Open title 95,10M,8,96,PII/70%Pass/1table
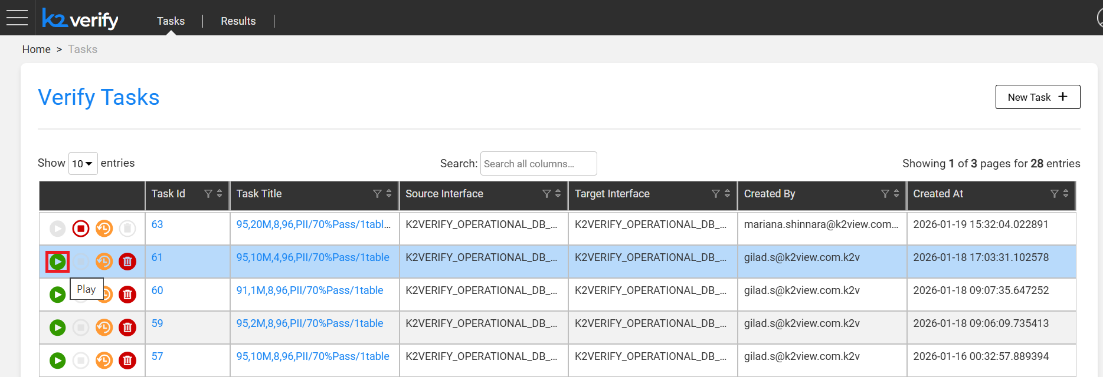This screenshot has height=377, width=1103. 313,356
